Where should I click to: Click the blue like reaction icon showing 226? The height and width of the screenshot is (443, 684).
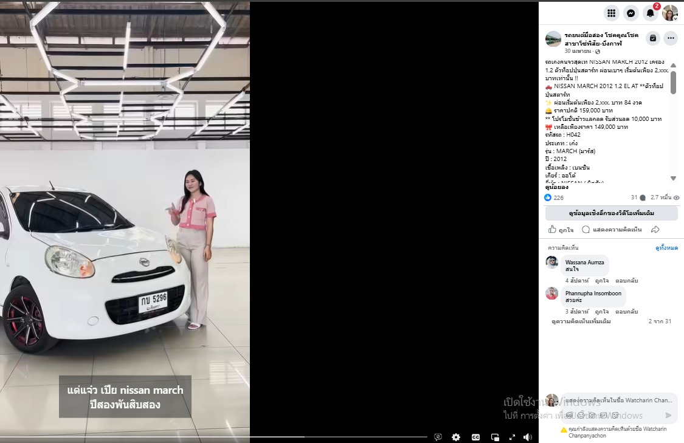[548, 197]
